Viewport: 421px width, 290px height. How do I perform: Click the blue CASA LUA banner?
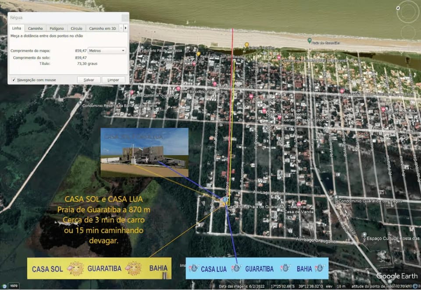pyautogui.click(x=257, y=268)
